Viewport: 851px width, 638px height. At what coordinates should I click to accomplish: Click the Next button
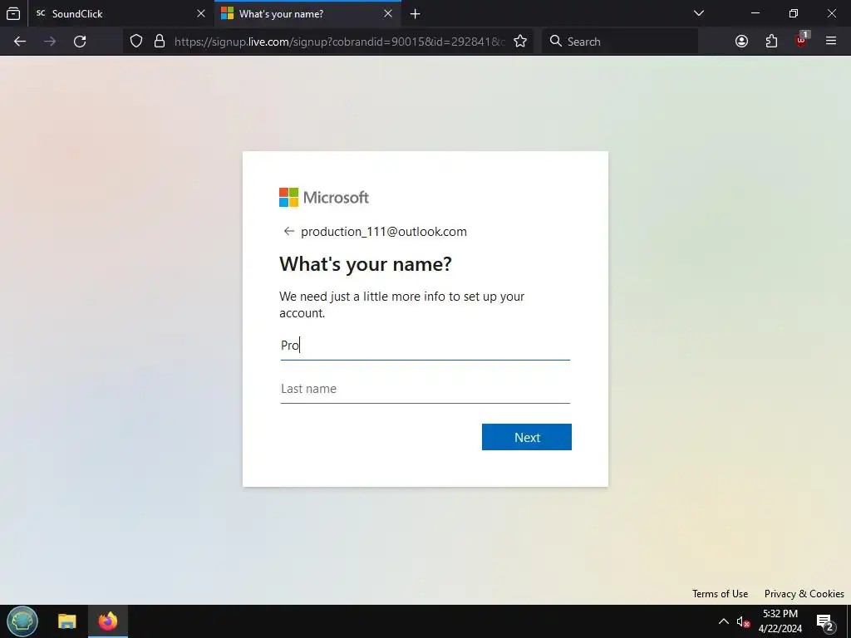click(x=526, y=437)
